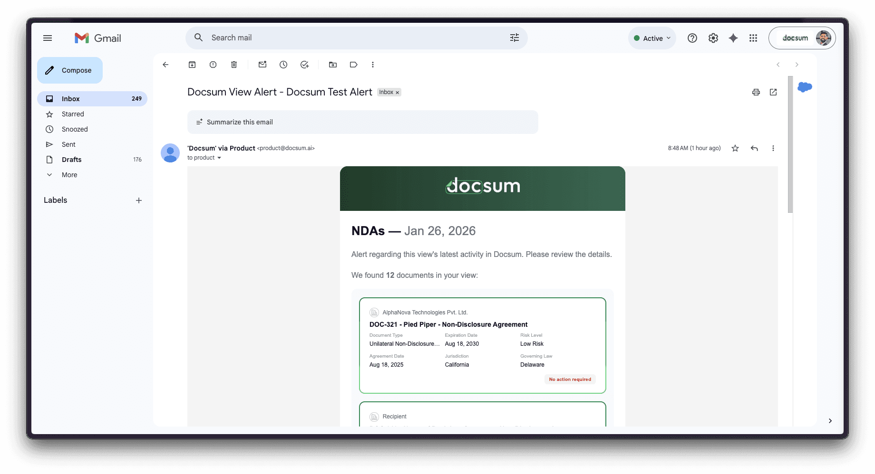This screenshot has height=474, width=875.
Task: Open the Snoozed folder
Action: (x=92, y=129)
